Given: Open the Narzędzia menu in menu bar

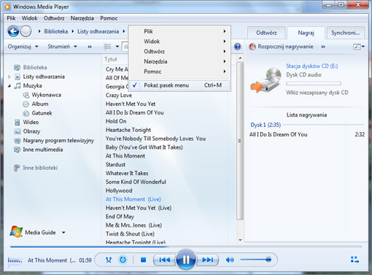Looking at the screenshot, I should tap(82, 18).
